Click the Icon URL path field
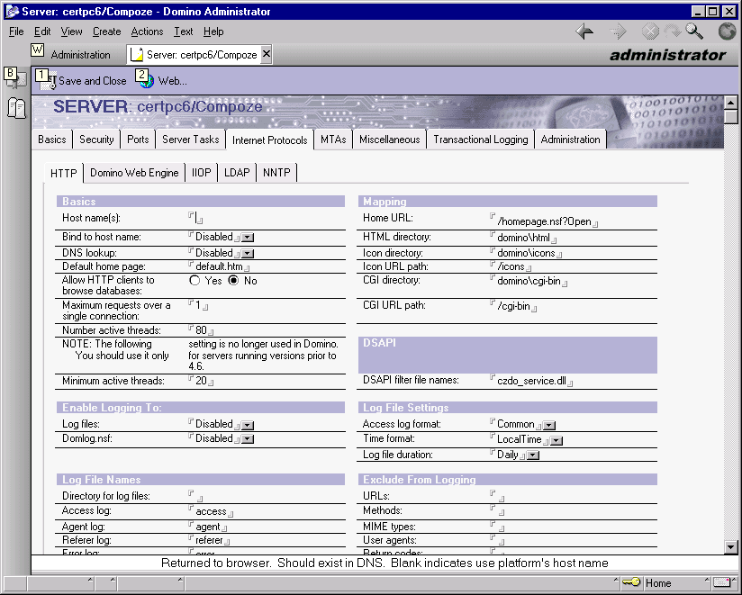Image resolution: width=742 pixels, height=595 pixels. point(511,266)
